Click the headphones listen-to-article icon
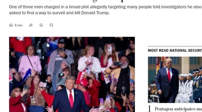This screenshot has width=202, height=112. point(11,25)
